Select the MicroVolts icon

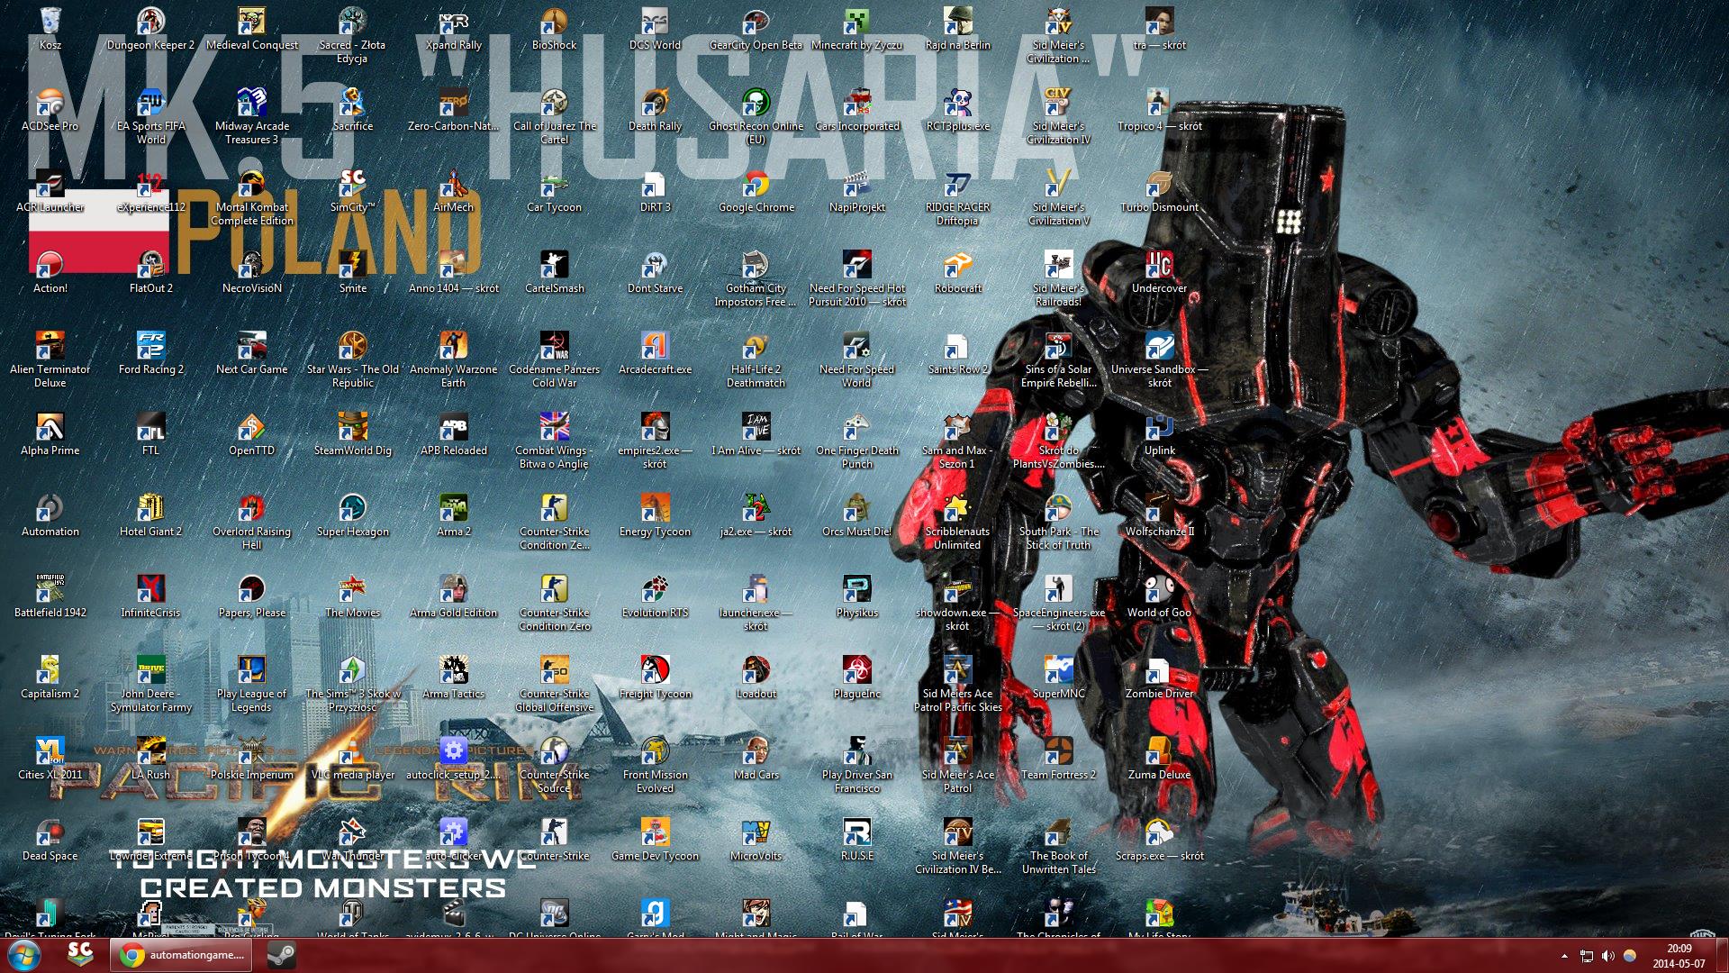click(756, 839)
